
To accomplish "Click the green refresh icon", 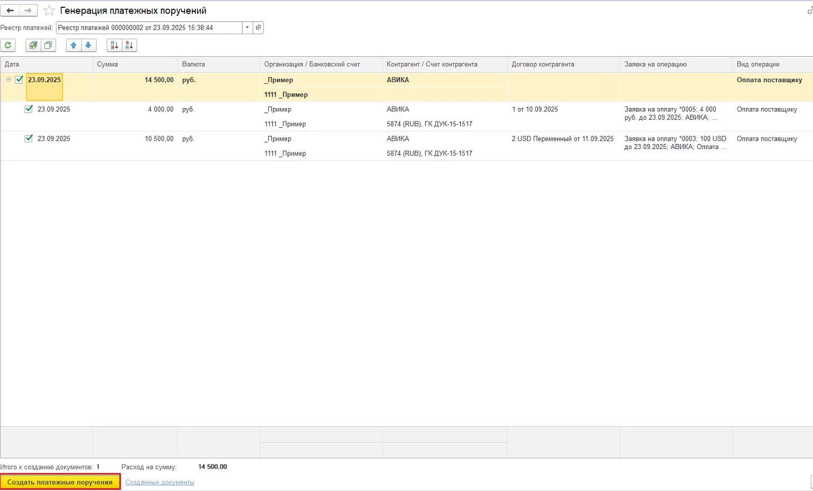I will pos(8,46).
